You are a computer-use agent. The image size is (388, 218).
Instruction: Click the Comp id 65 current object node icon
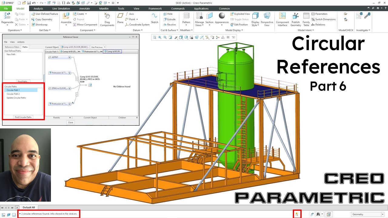point(90,85)
